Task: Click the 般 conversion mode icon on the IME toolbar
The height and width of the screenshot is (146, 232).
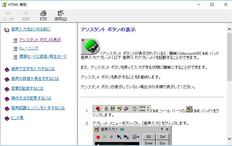Action: 113,109
